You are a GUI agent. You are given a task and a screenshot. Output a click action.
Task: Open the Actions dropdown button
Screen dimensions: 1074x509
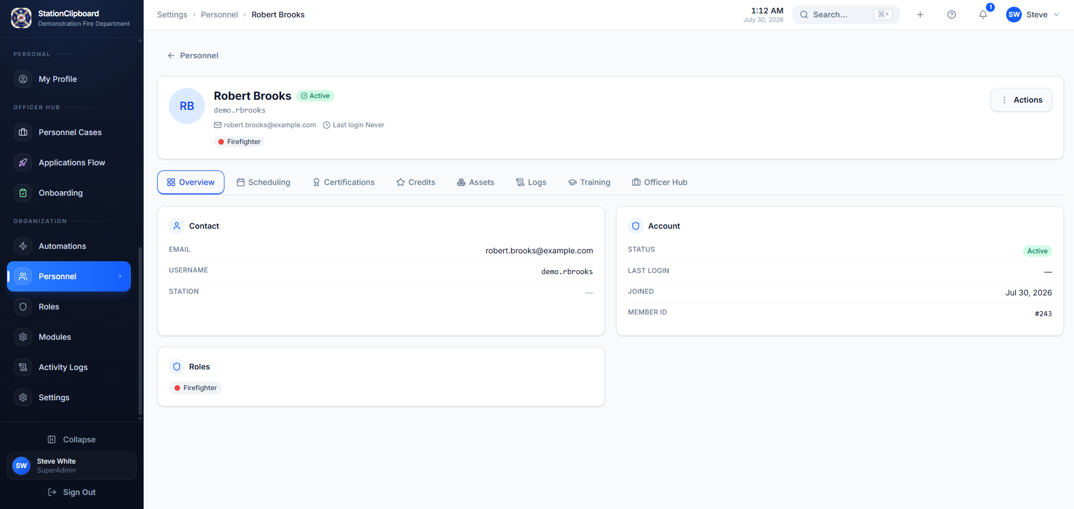coord(1021,100)
